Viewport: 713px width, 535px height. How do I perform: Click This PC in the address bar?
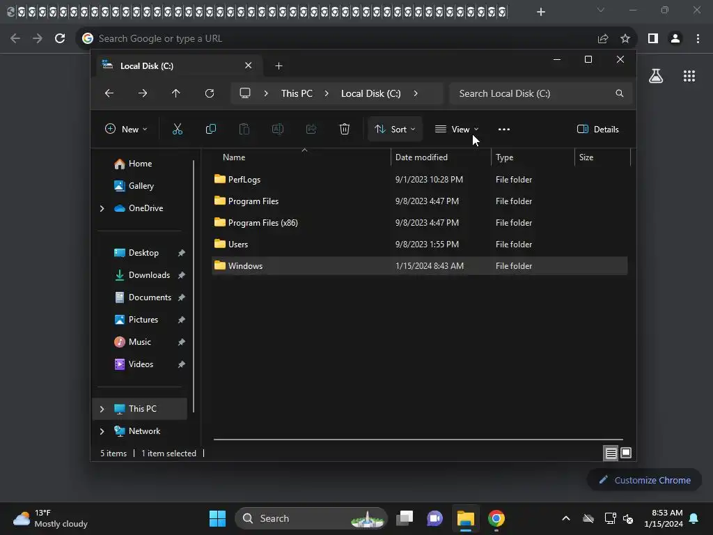click(297, 93)
